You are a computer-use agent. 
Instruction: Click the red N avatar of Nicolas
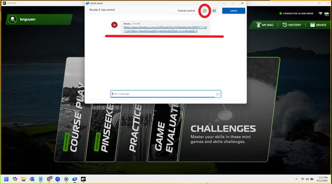pyautogui.click(x=114, y=25)
